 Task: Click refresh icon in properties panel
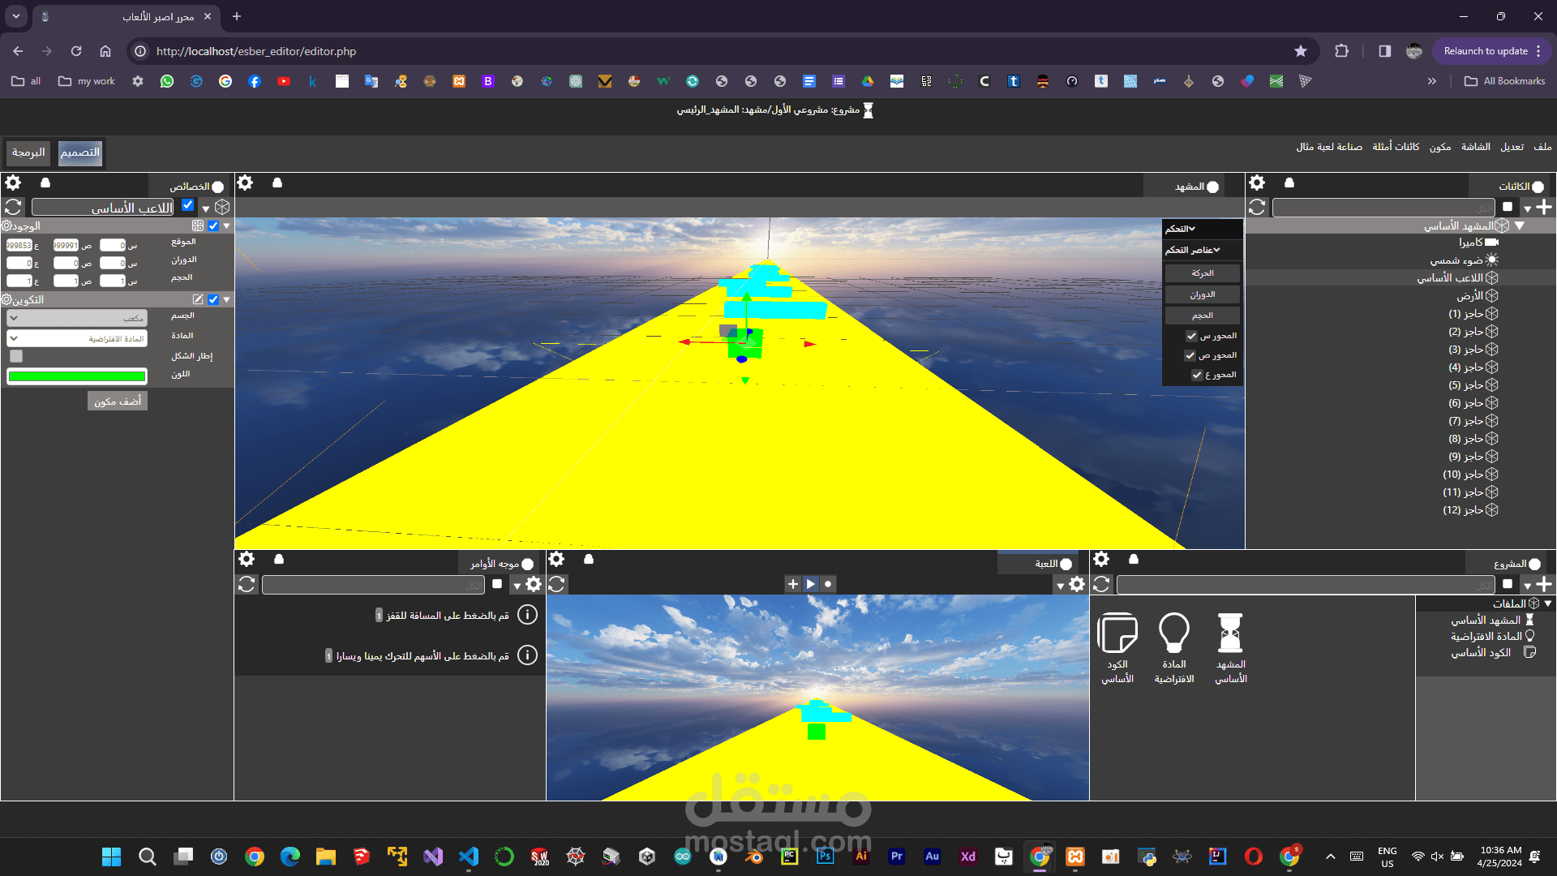point(13,208)
